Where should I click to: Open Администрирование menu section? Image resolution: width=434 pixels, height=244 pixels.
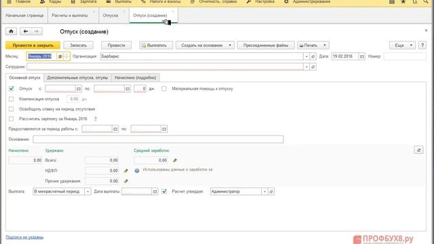[x=307, y=1]
